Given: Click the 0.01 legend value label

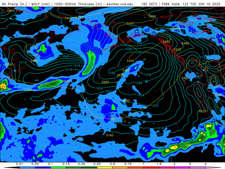Looking at the screenshot, I should [19, 164].
